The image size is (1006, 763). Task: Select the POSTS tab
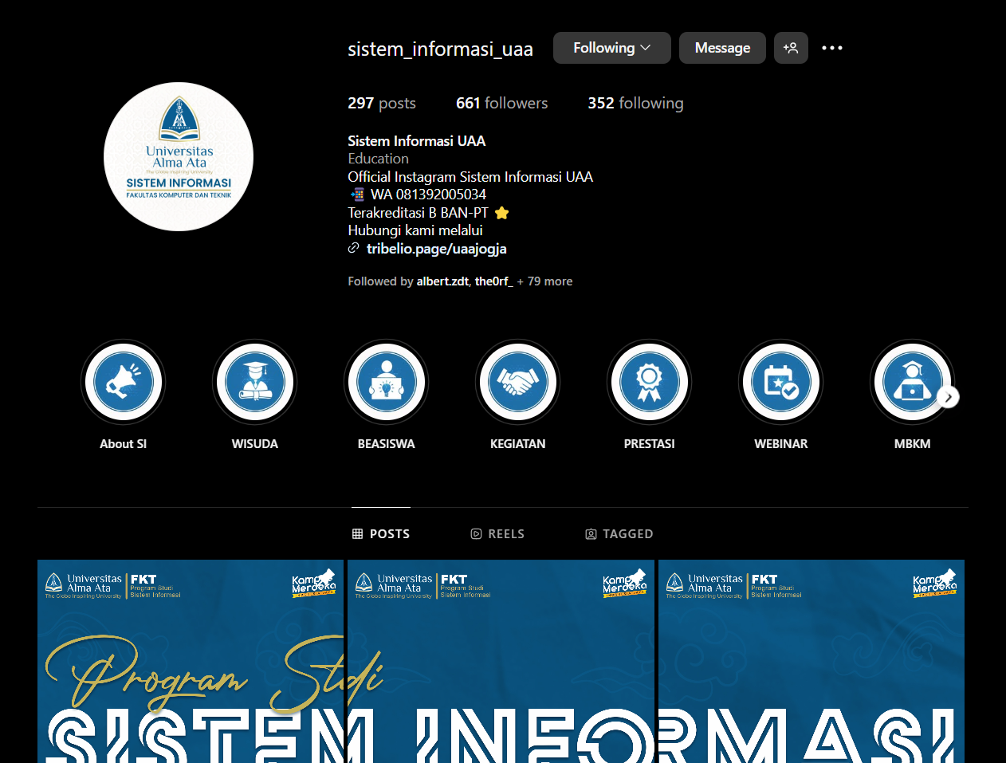point(381,534)
